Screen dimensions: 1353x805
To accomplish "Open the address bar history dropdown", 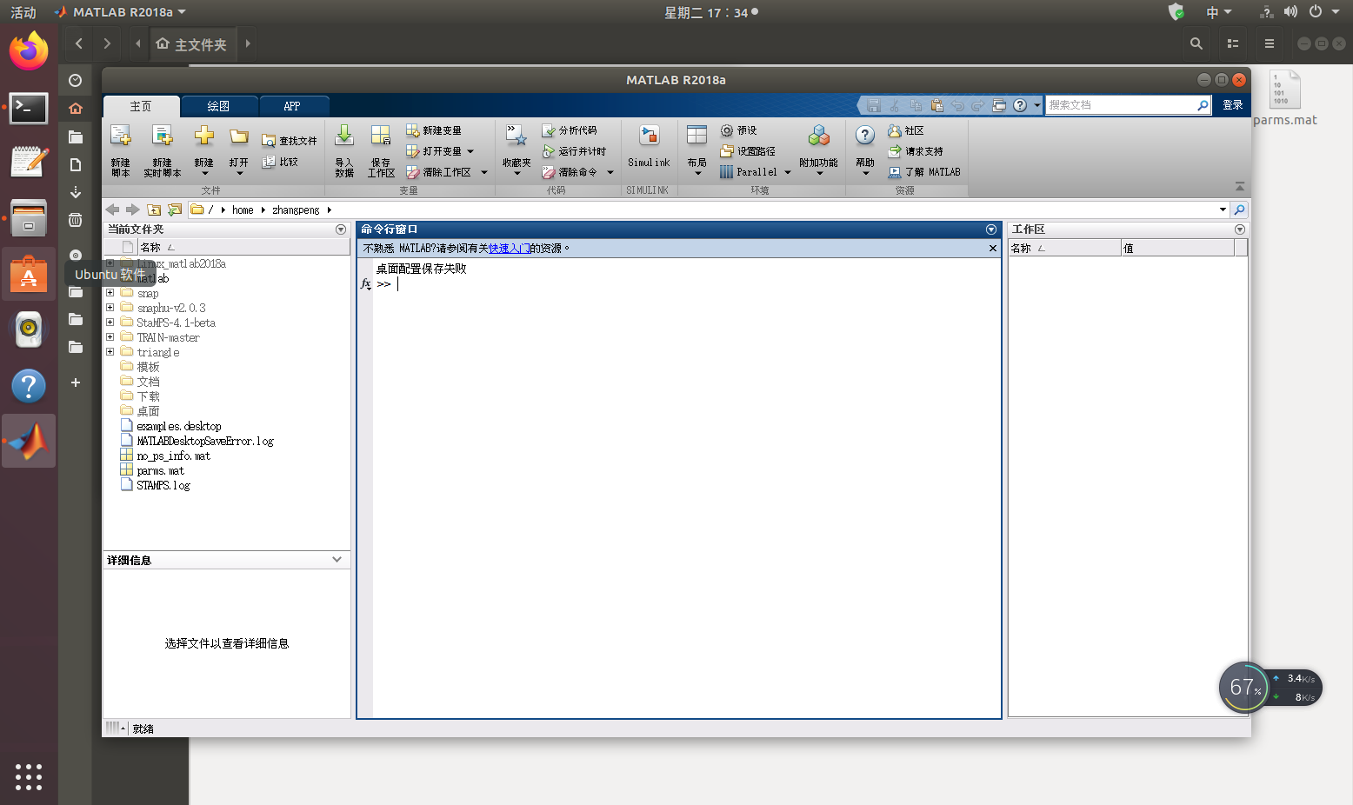I will [x=1223, y=210].
